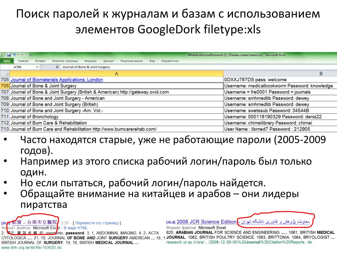Select cell Journal of Bone and Joint Surgery - American
Image resolution: width=337 pixels, height=253 pixels.
(117, 98)
